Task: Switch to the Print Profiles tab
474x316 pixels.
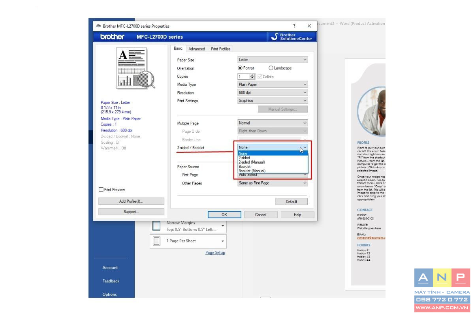Action: (x=221, y=49)
